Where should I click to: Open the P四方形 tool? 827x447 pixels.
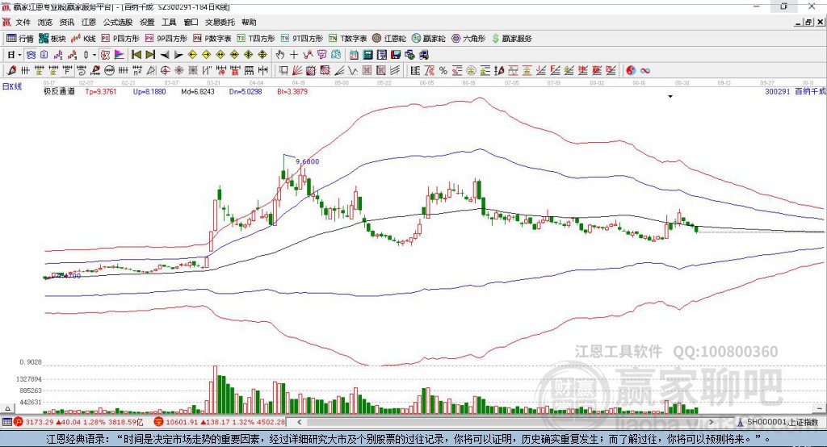pyautogui.click(x=120, y=39)
